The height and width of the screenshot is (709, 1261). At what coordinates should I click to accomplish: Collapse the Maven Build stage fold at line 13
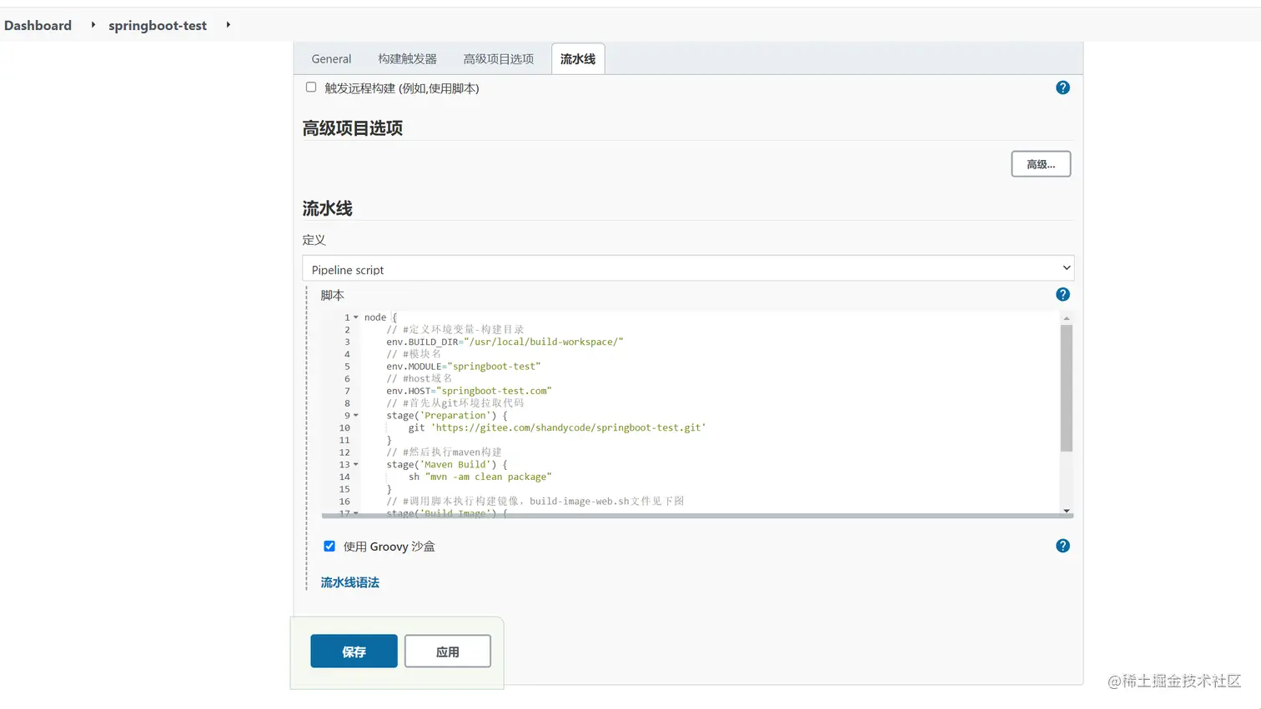point(356,465)
